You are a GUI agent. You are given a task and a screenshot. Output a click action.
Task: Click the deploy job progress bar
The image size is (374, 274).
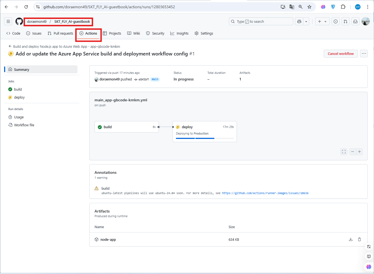204,138
